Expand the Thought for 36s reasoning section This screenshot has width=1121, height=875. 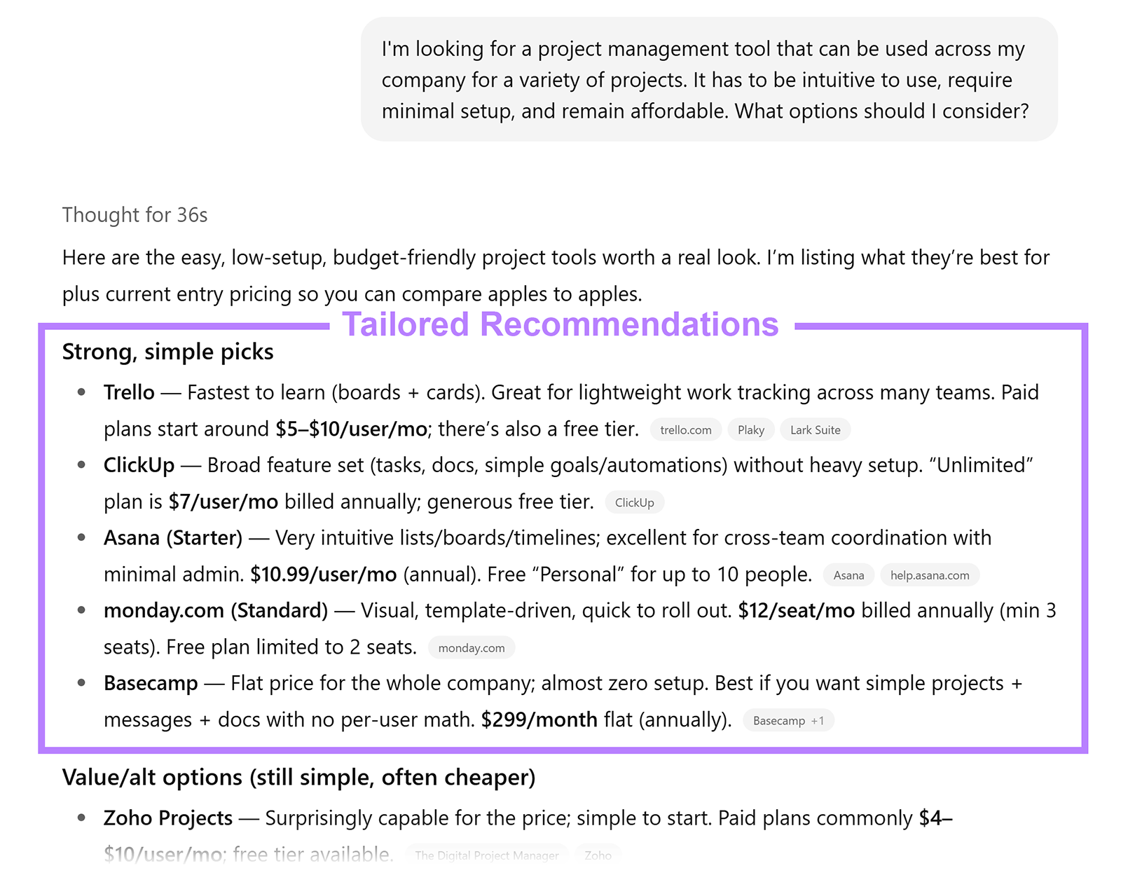[133, 215]
